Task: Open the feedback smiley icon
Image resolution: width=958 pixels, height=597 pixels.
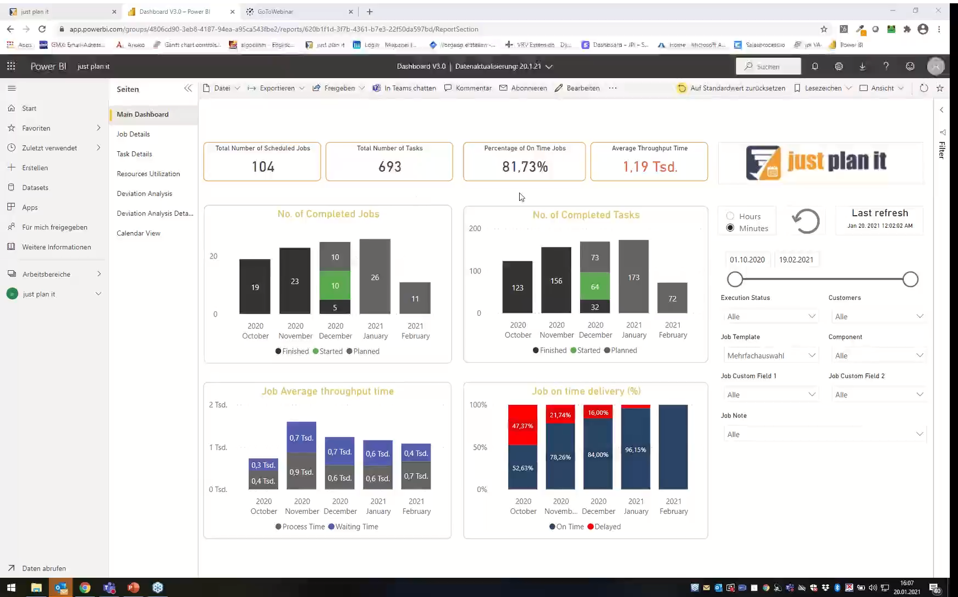Action: tap(910, 66)
